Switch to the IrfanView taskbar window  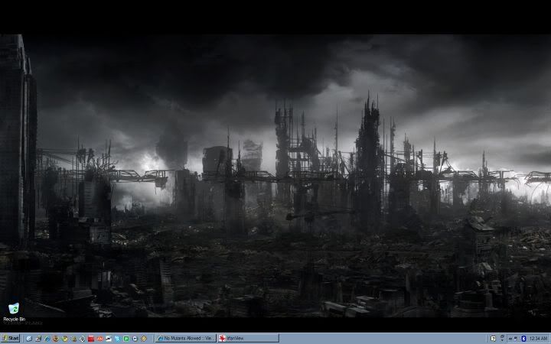[x=248, y=339]
